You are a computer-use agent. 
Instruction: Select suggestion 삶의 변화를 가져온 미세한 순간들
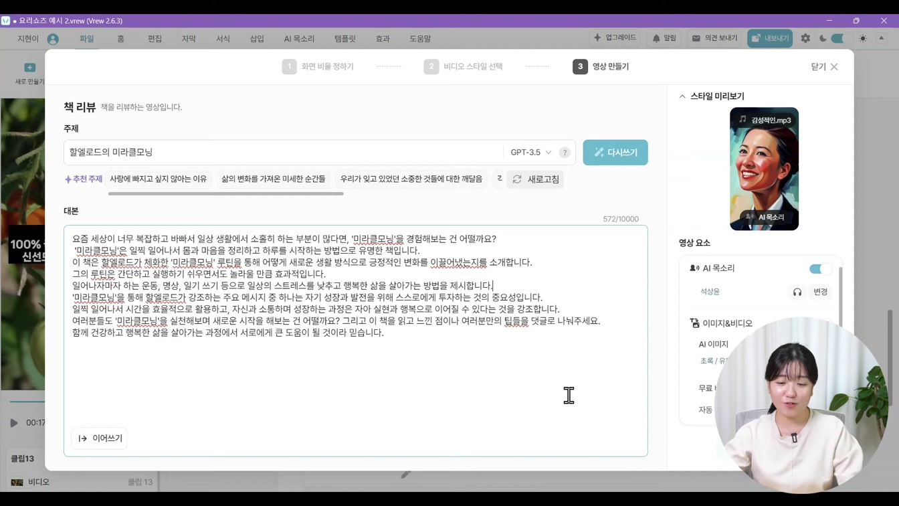point(274,179)
